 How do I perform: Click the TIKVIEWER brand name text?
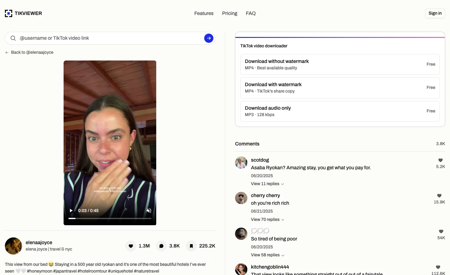28,13
